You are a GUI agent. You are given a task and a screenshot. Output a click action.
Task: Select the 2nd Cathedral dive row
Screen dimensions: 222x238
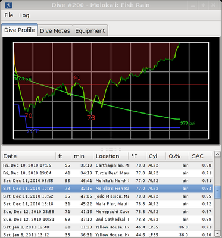point(107,220)
